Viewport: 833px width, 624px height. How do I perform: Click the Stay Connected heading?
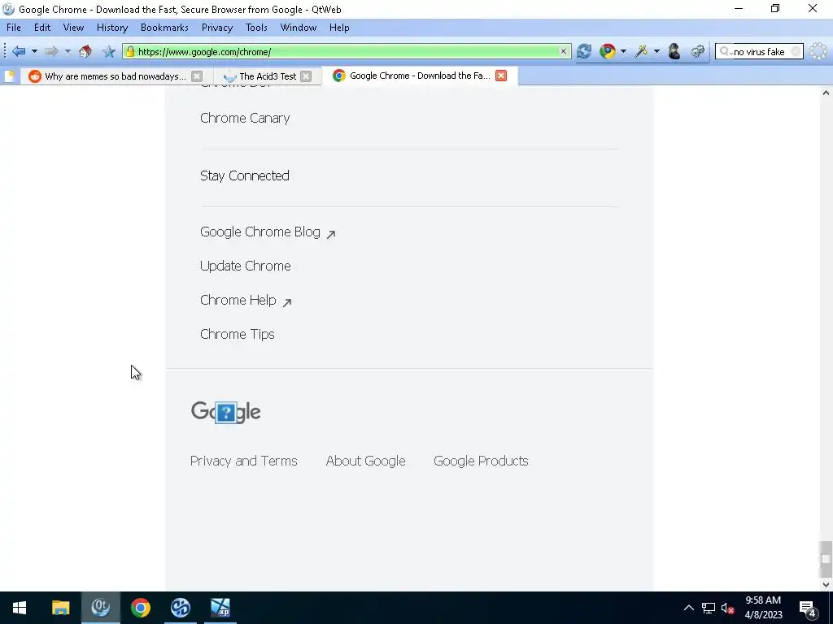(244, 175)
